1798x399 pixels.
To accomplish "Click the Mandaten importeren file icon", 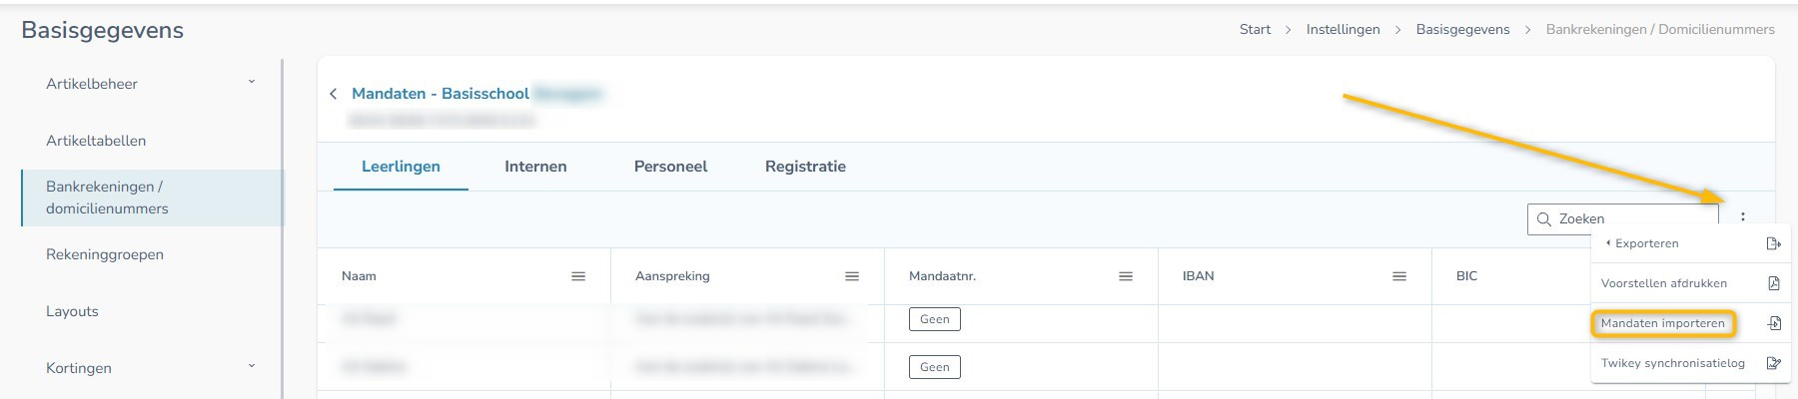I will click(1774, 323).
